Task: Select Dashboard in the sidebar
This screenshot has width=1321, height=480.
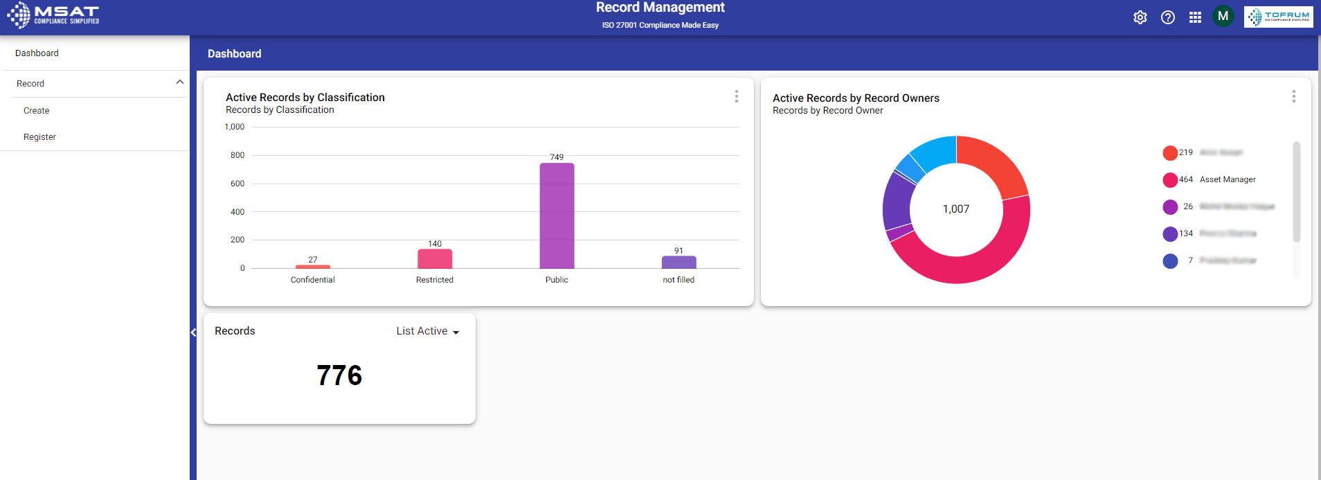Action: point(37,53)
